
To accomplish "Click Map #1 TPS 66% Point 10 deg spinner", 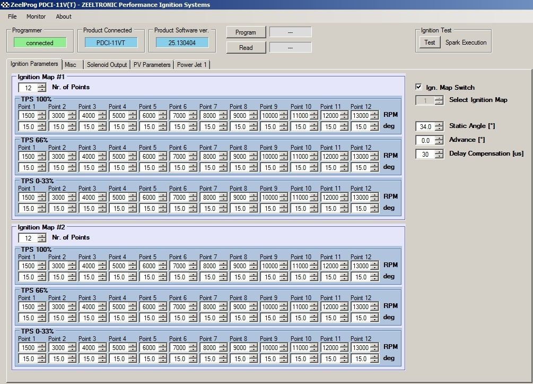I will tap(314, 167).
